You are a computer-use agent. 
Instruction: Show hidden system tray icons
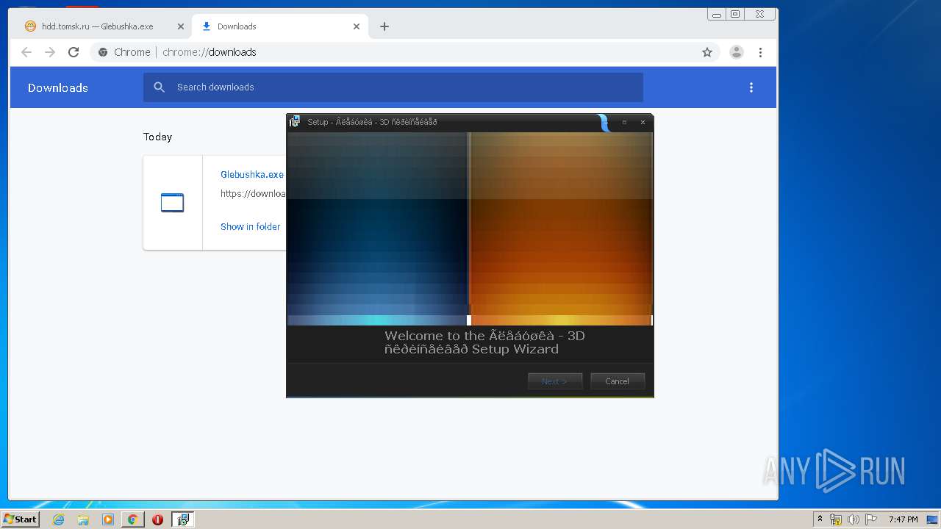click(820, 519)
